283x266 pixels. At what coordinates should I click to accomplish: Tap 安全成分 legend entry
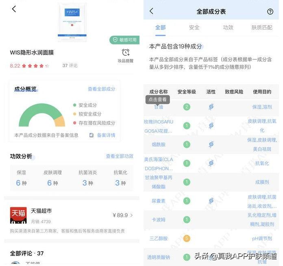click(85, 105)
